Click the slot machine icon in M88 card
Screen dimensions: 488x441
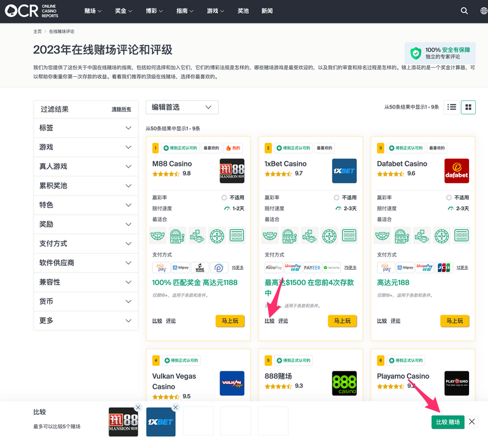pyautogui.click(x=178, y=236)
